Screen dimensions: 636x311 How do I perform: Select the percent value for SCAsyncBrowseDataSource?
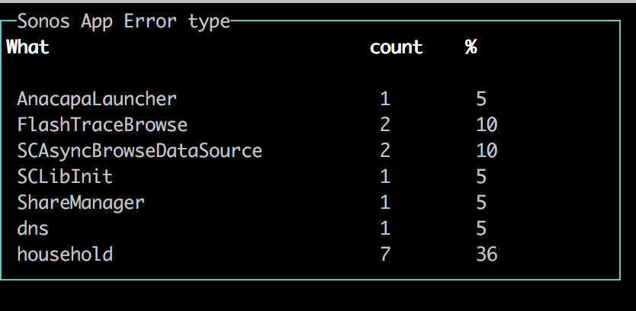tap(487, 151)
